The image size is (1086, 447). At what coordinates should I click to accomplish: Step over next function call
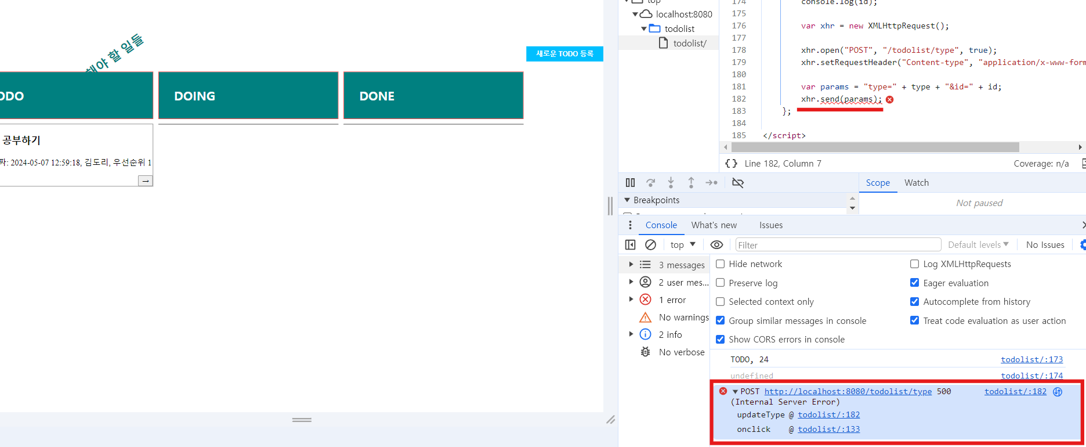pos(651,183)
